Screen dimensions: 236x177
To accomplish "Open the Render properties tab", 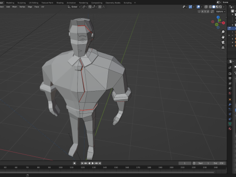I will click(x=230, y=74).
